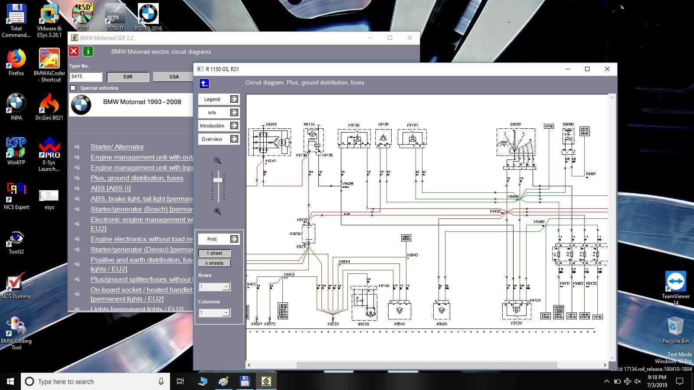This screenshot has height=390, width=694.
Task: Open INPA desktop shortcut
Action: pos(16,107)
